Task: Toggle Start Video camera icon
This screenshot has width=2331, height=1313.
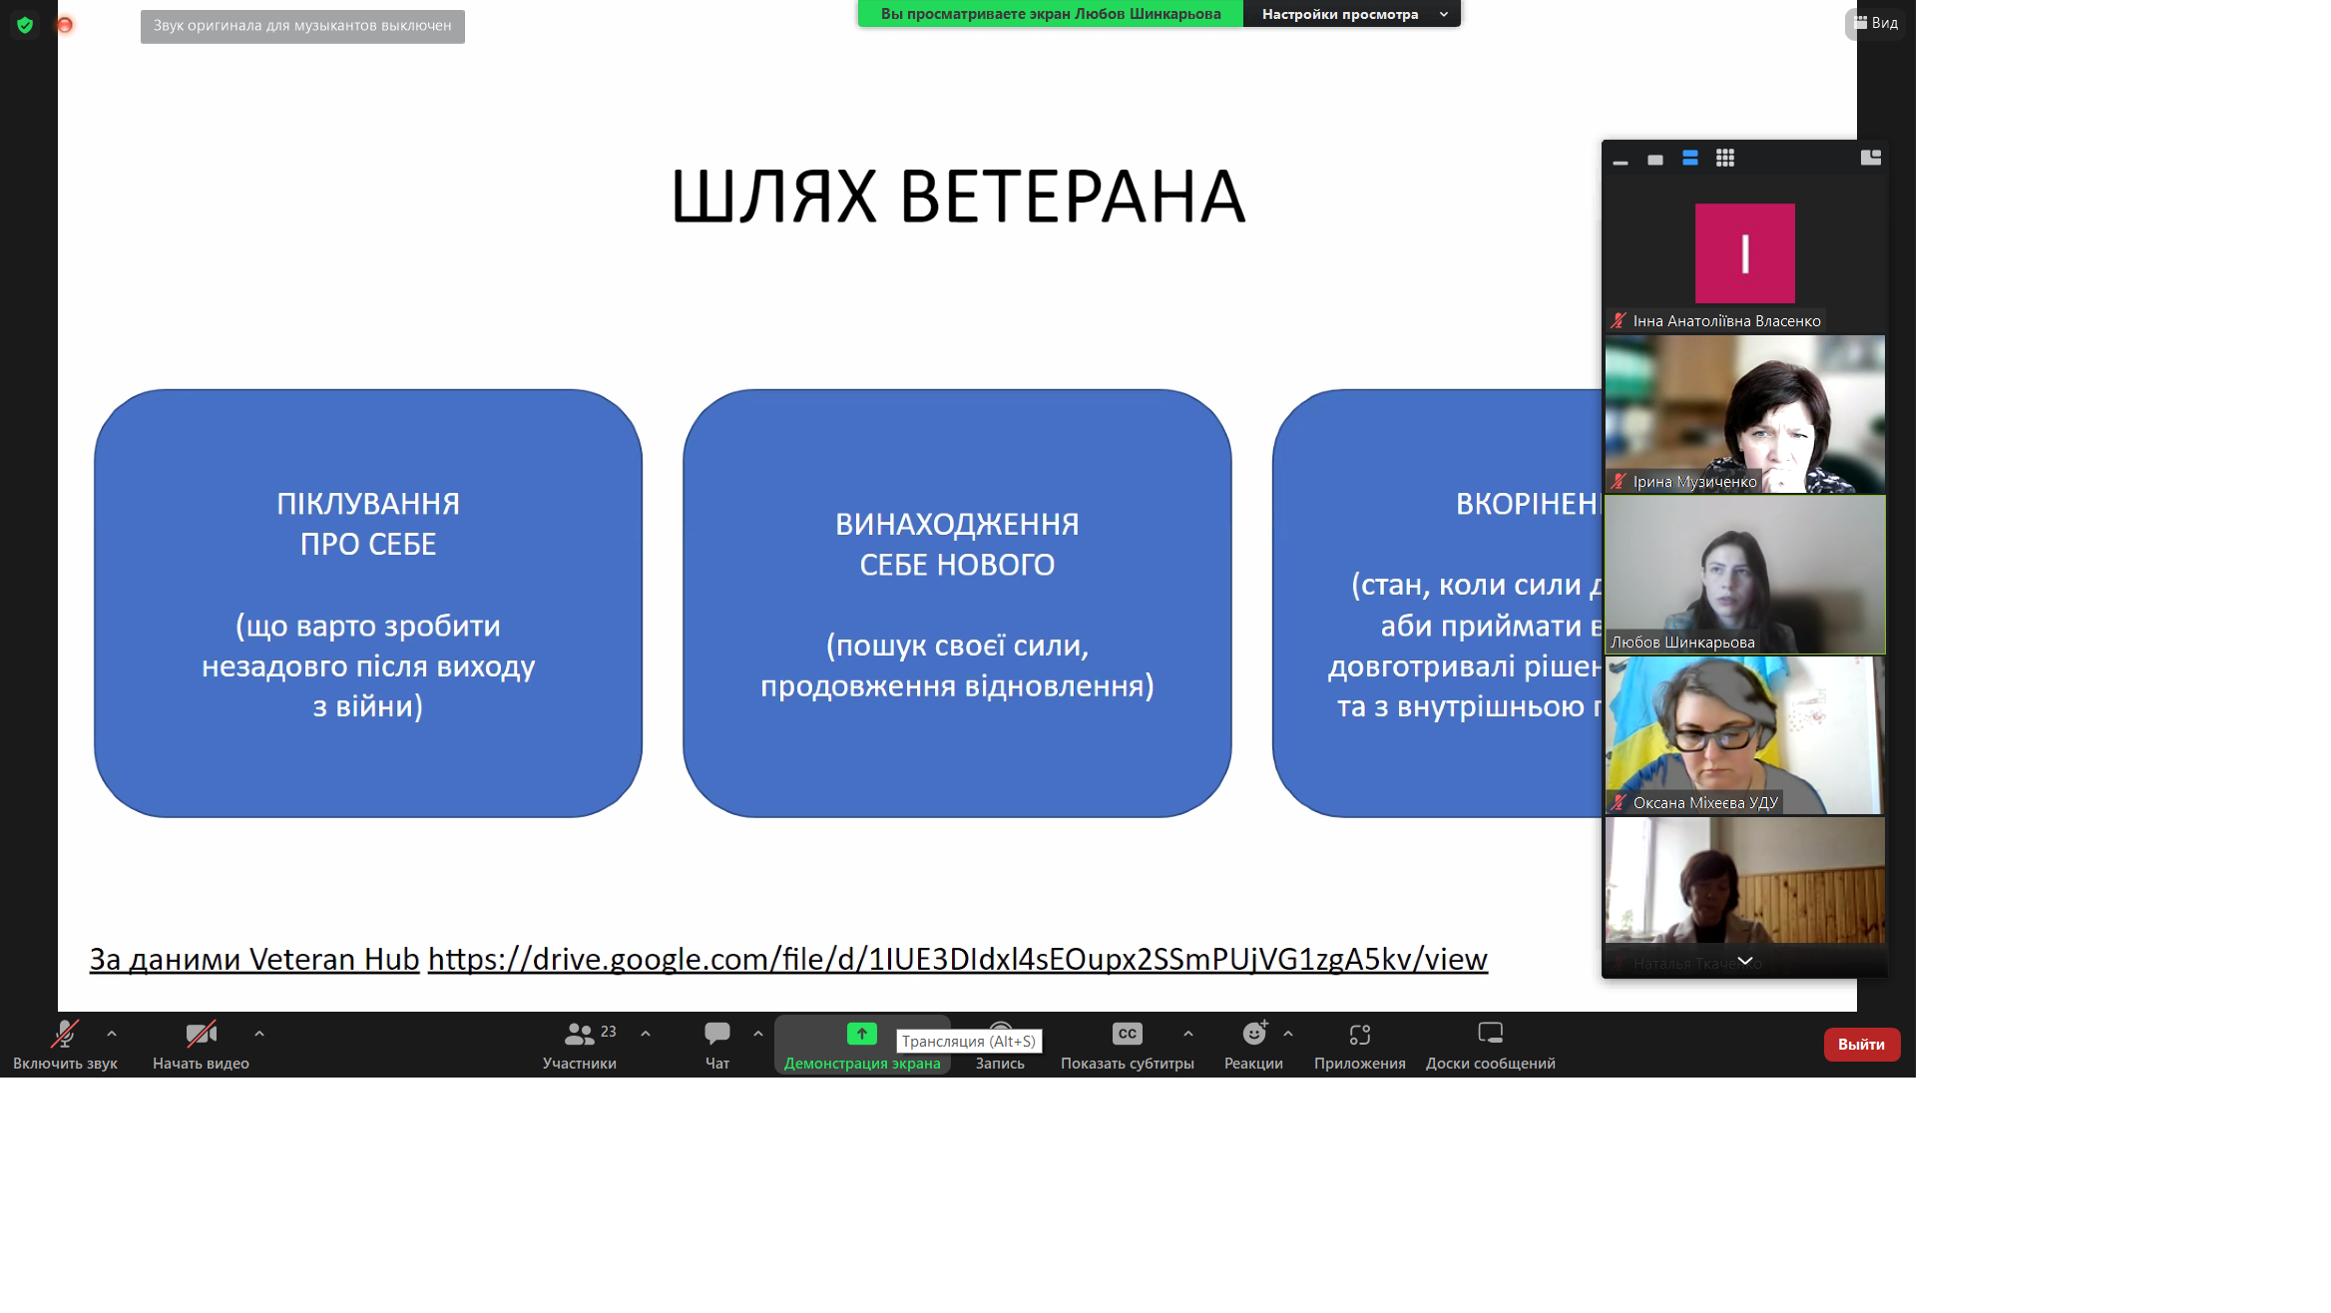Action: point(201,1034)
